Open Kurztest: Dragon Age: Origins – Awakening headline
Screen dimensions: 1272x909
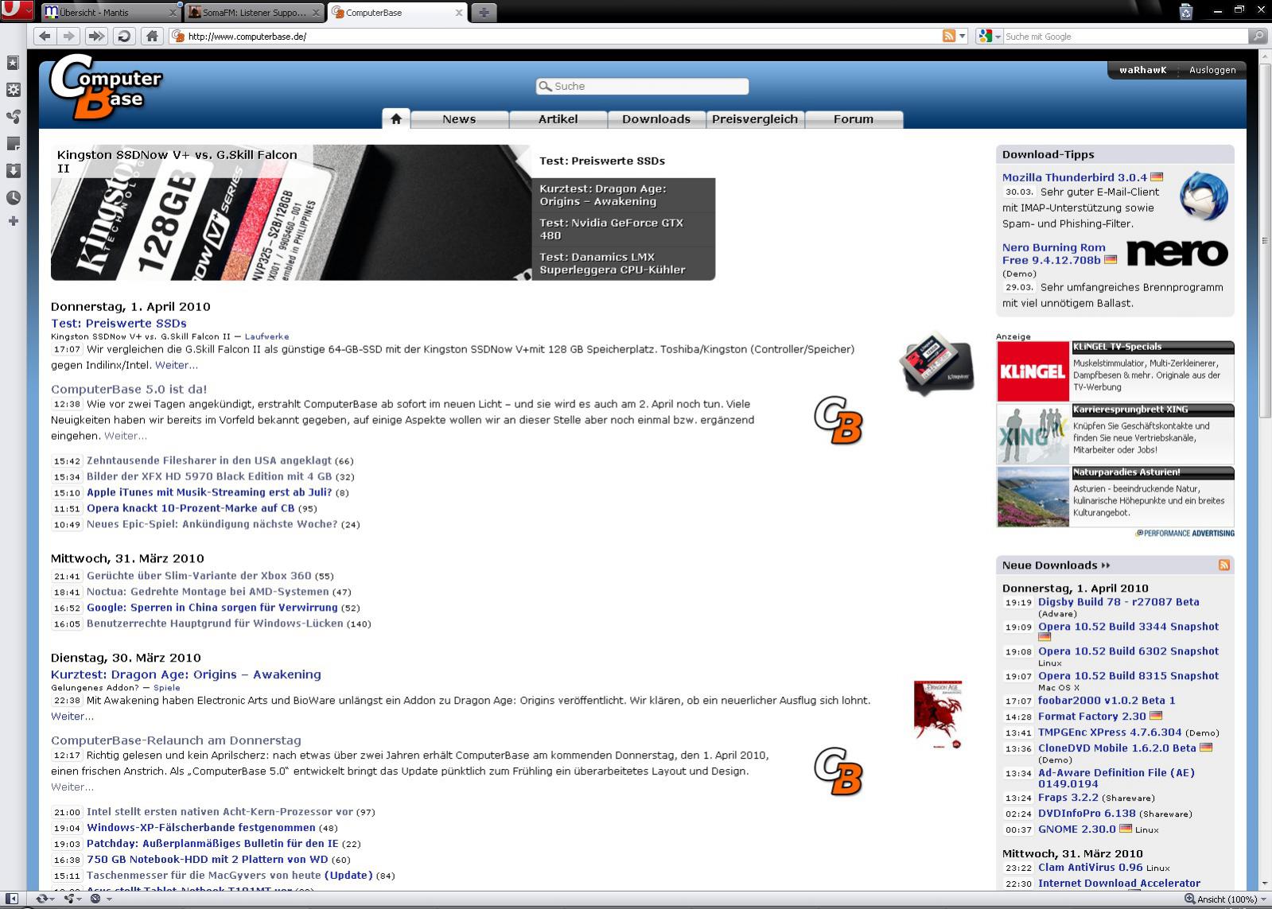tap(186, 674)
